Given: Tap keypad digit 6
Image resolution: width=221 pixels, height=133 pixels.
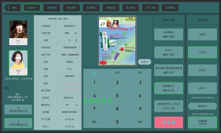Looking at the screenshot, I should [x=140, y=96].
